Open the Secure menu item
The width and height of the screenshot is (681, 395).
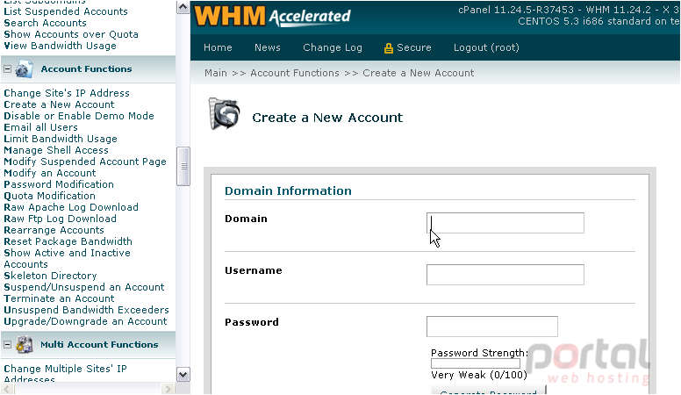[x=407, y=47]
